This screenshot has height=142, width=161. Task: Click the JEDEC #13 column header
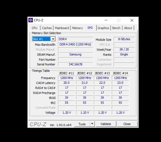pos(102,73)
